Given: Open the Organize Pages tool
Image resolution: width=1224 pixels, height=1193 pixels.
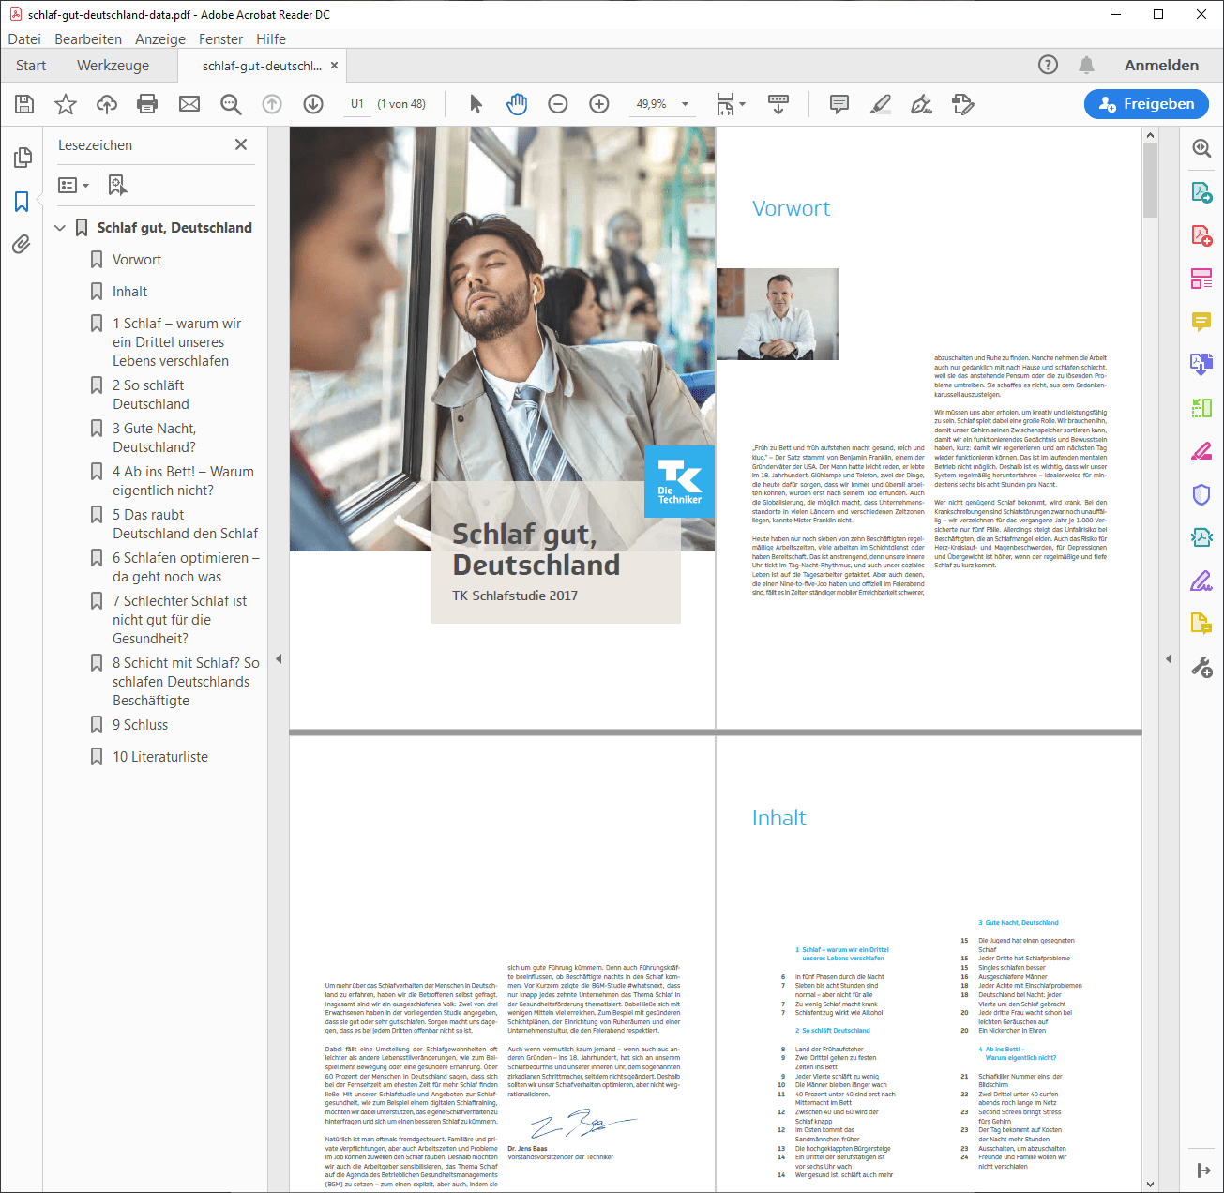Looking at the screenshot, I should [1201, 279].
